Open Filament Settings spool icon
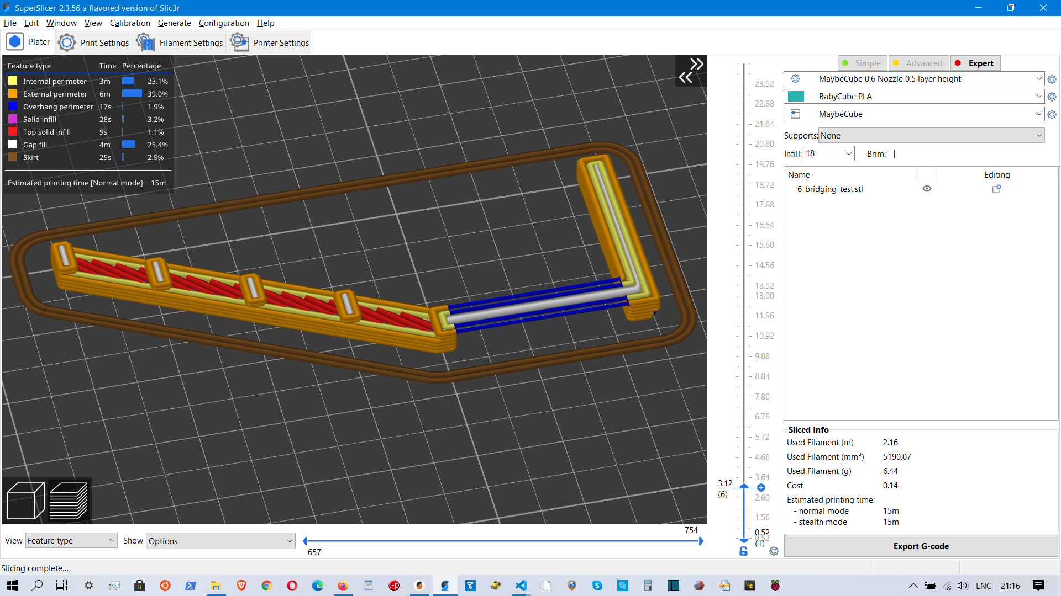This screenshot has height=596, width=1061. click(146, 42)
